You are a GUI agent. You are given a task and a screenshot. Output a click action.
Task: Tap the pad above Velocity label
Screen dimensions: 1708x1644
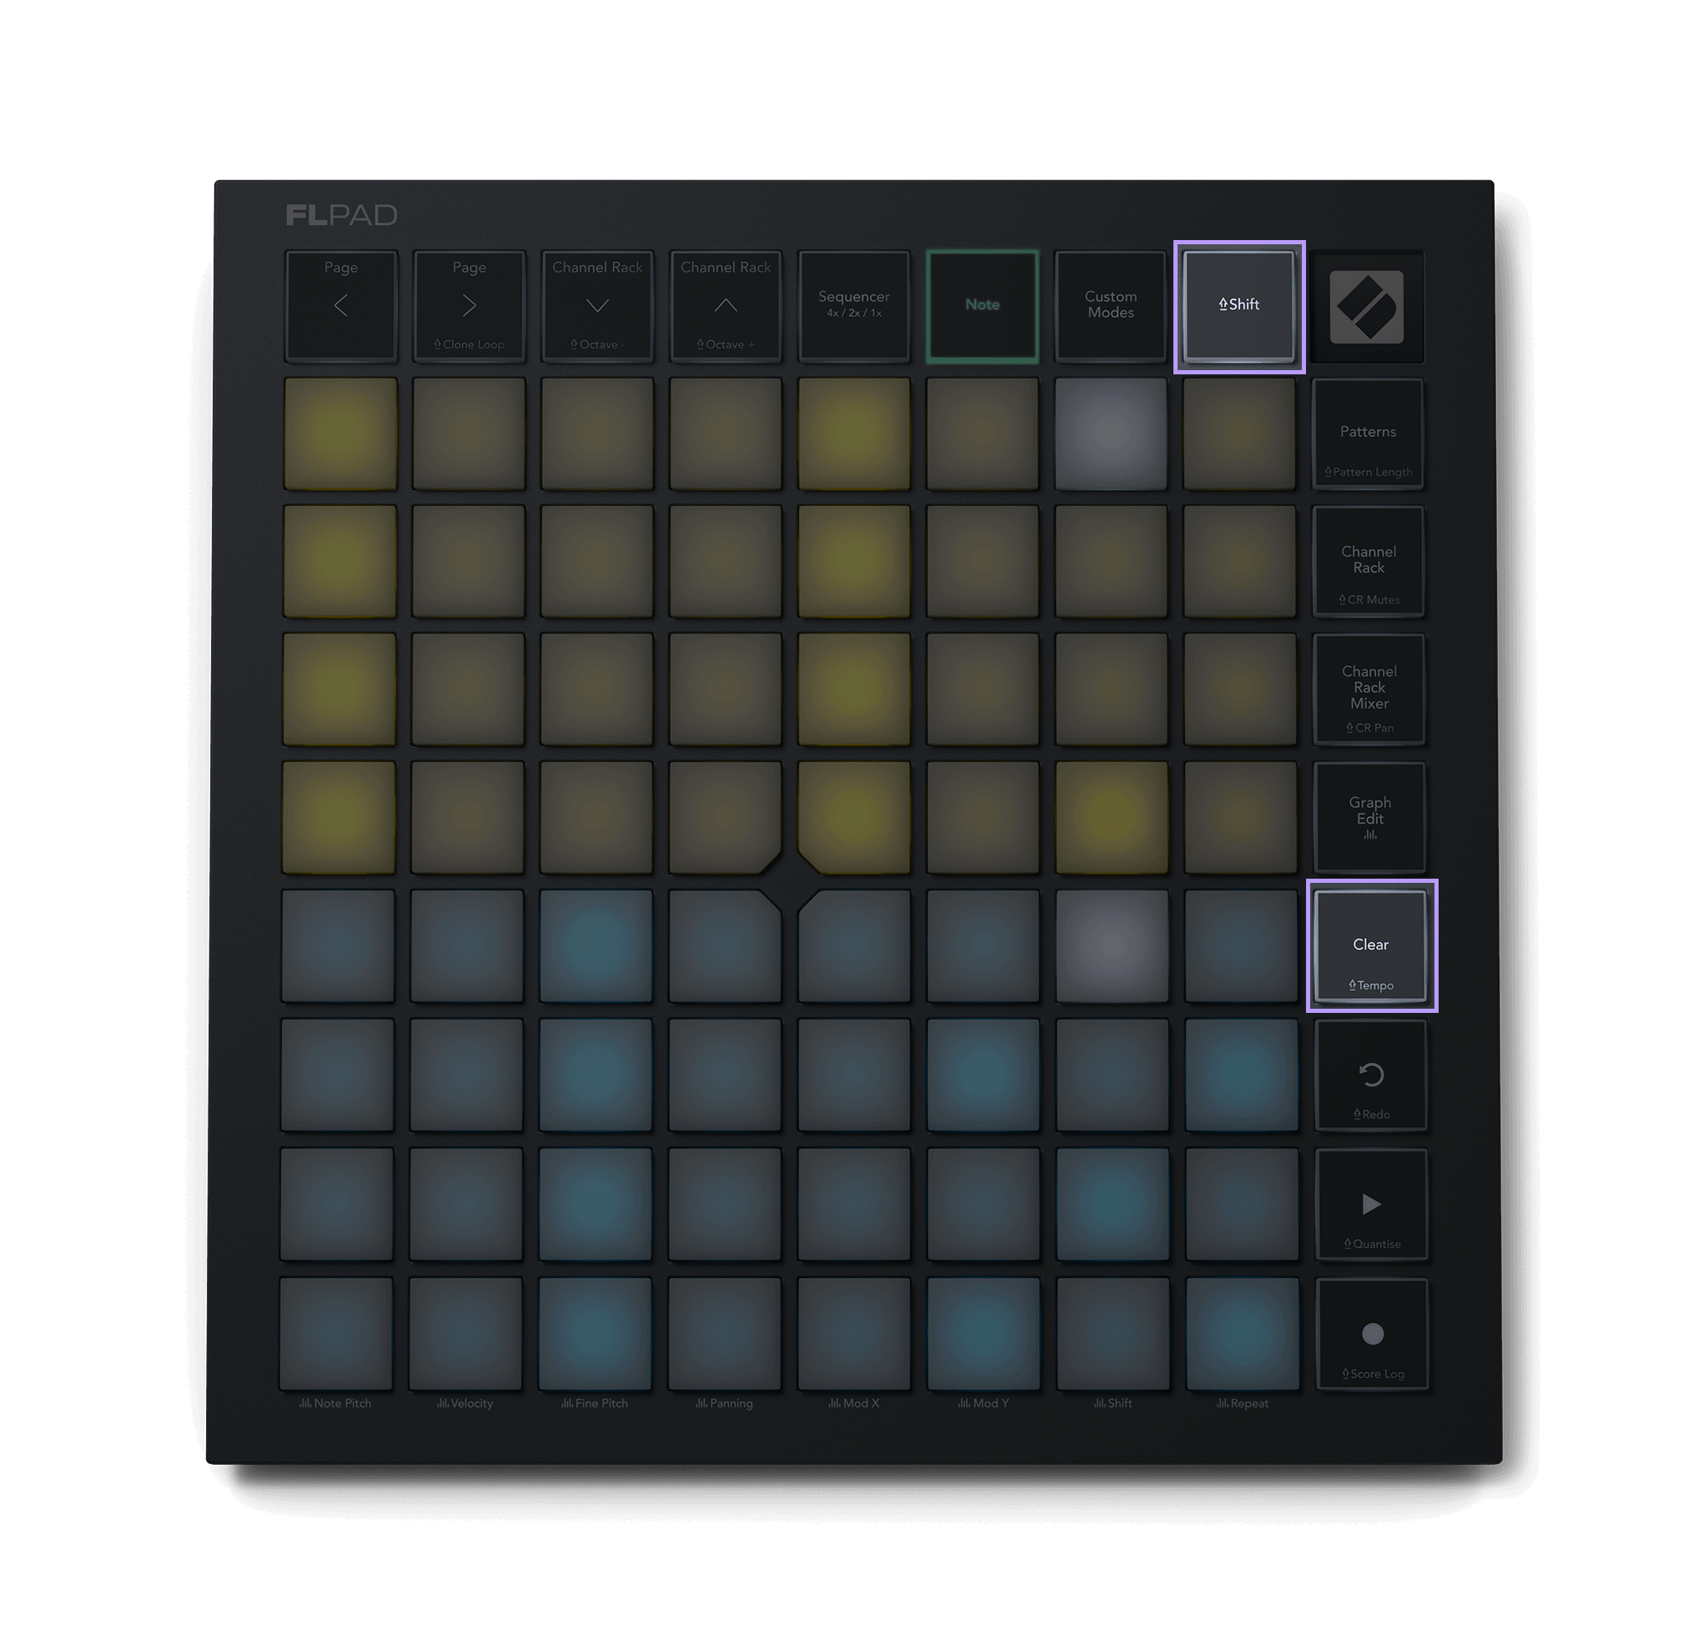pyautogui.click(x=465, y=1333)
